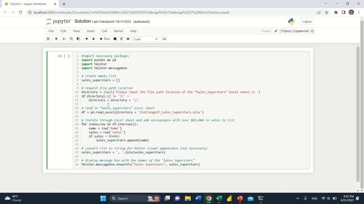Viewport: 364px width, 204px height.
Task: Click the Last Checkpoint date text
Action: click(111, 22)
